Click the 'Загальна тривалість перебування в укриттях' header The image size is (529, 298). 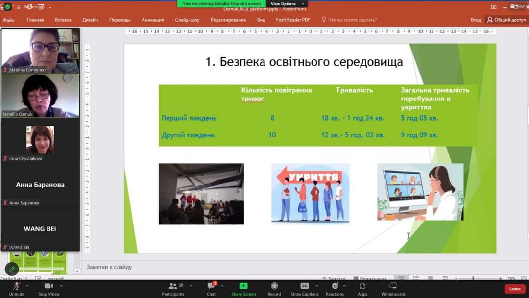(435, 99)
